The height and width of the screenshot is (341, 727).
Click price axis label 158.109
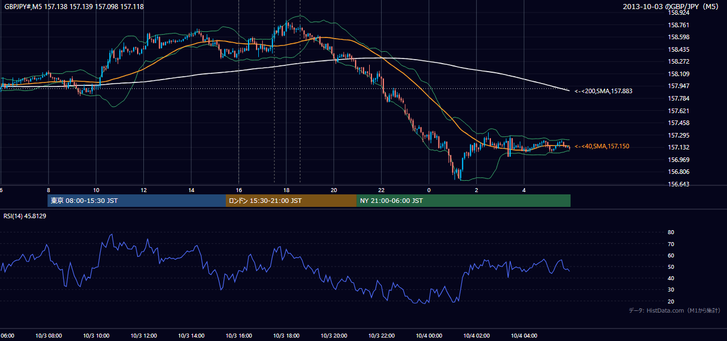tap(678, 74)
